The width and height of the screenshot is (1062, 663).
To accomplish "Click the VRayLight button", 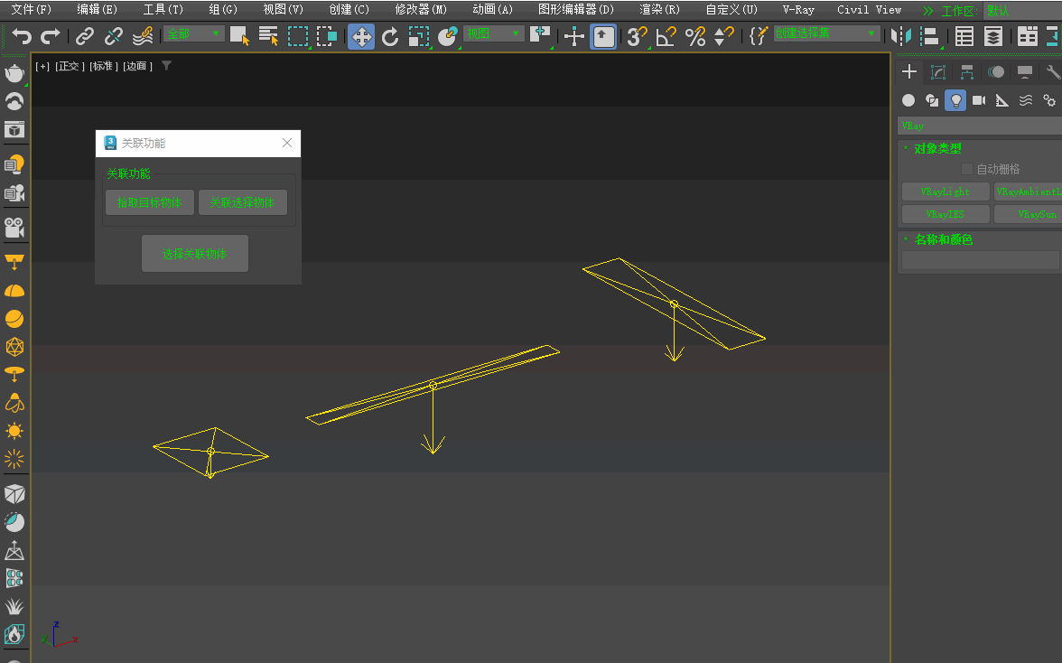I will coord(945,191).
